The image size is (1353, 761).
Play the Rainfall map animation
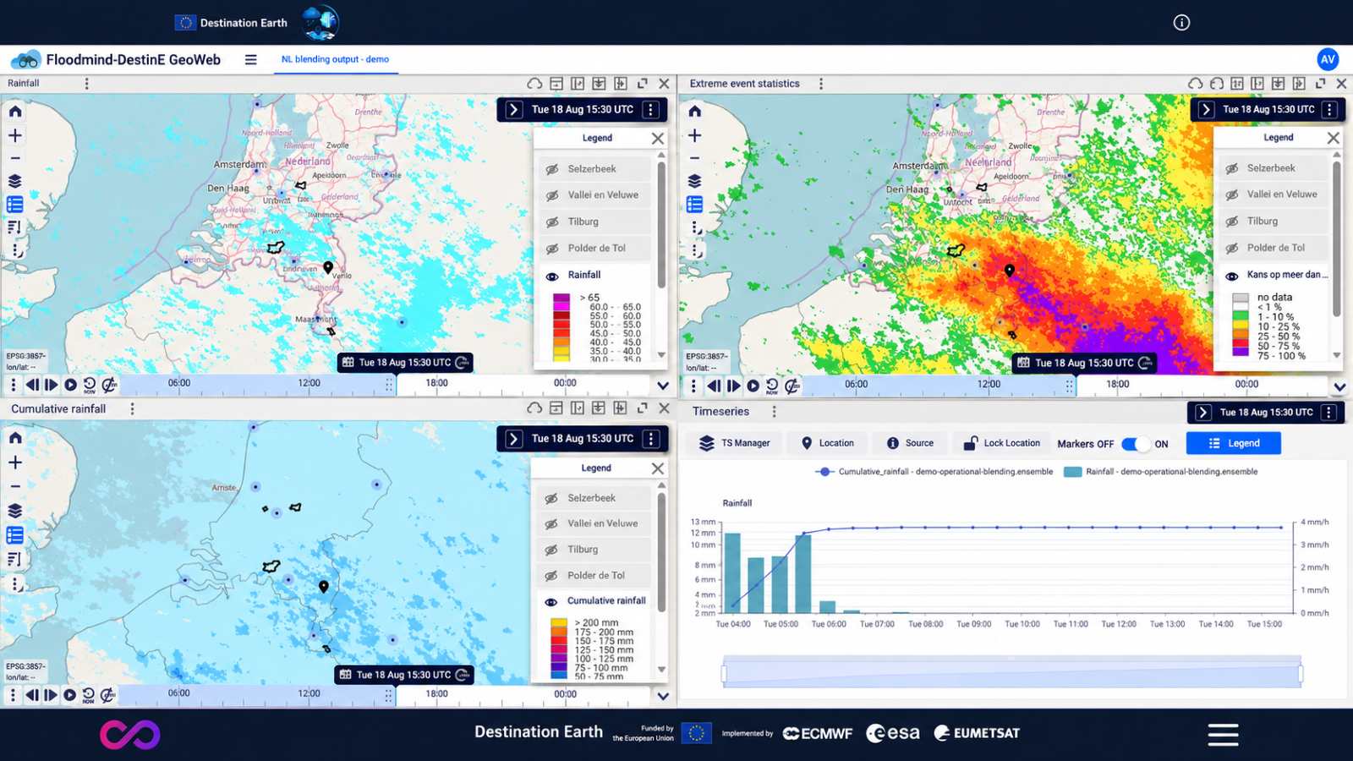click(x=70, y=385)
